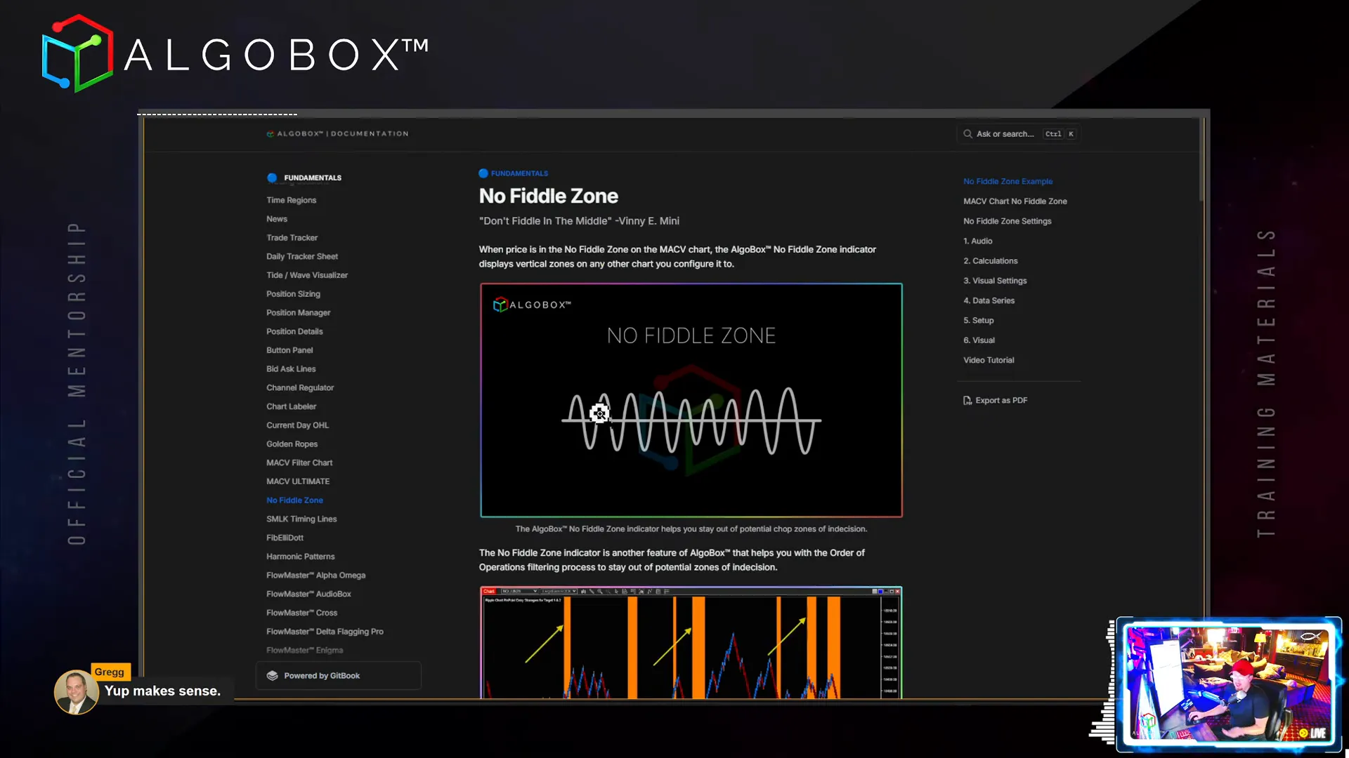The image size is (1349, 758).
Task: Jump to No Fiddle Zone Settings section
Action: tap(1007, 221)
